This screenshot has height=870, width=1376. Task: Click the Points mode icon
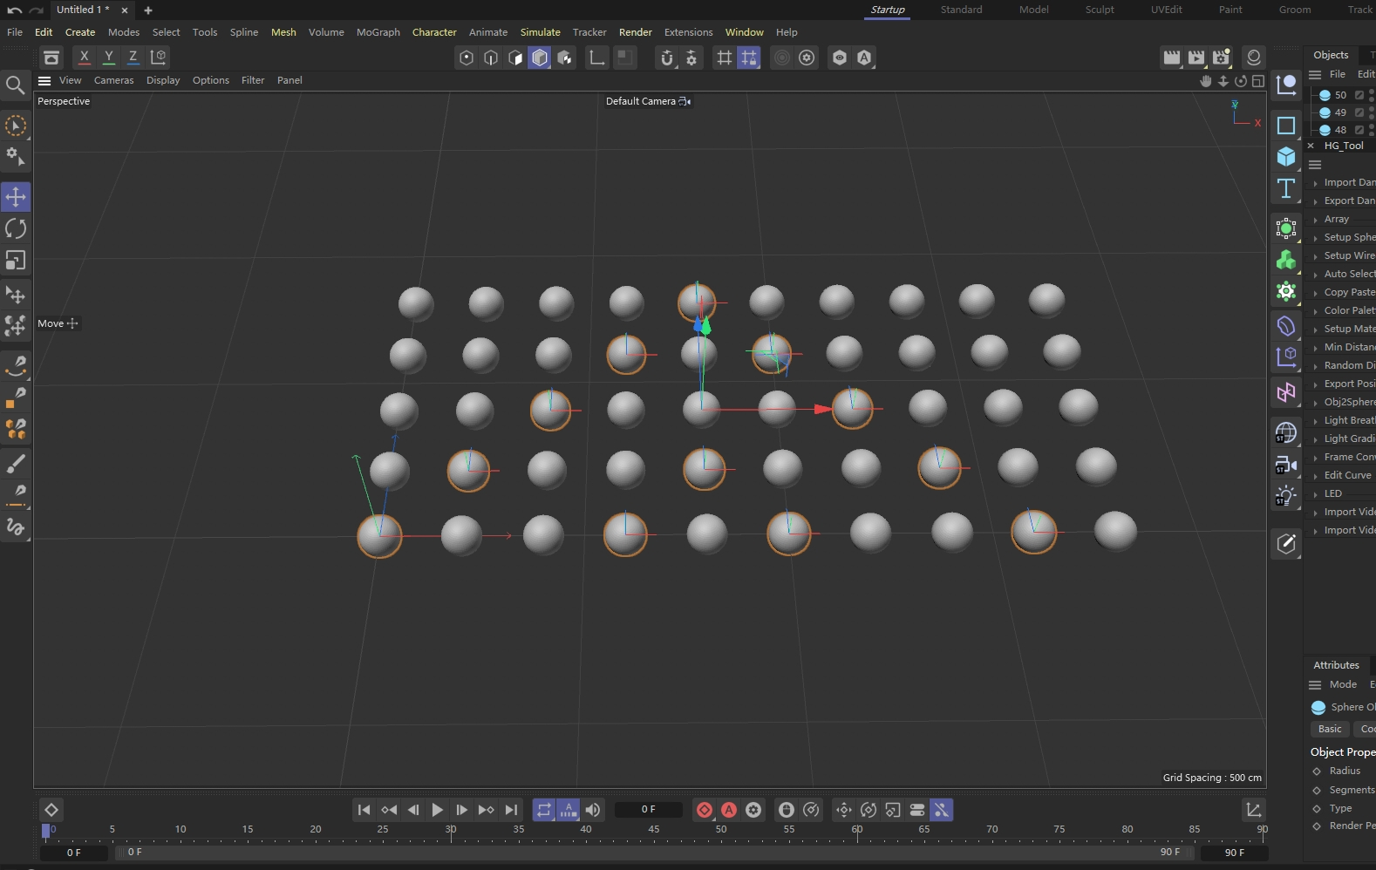coord(467,58)
